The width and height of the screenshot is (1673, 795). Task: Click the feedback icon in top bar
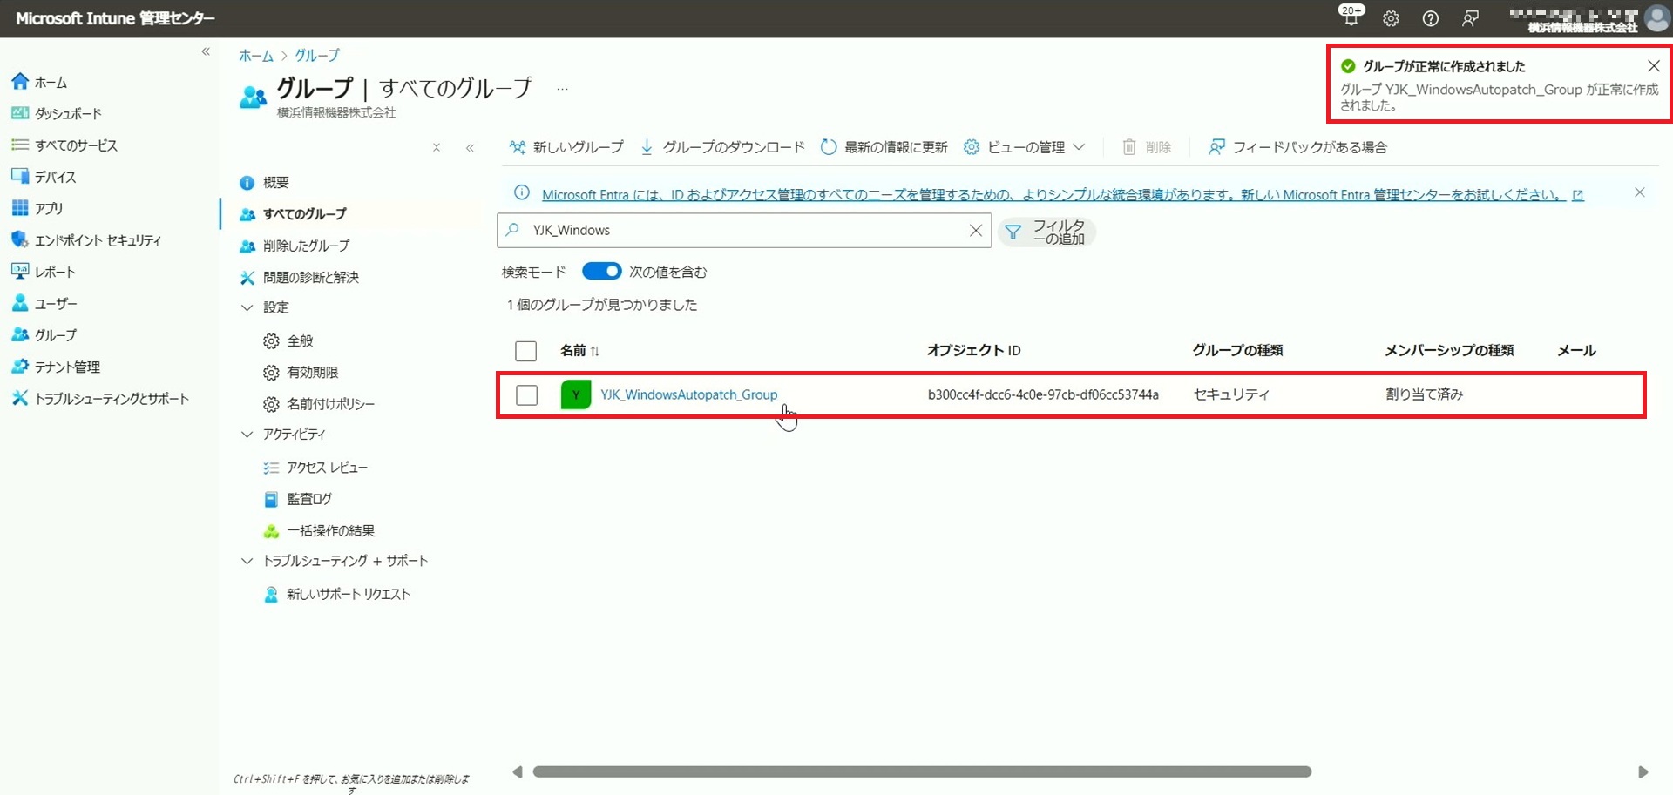tap(1471, 18)
